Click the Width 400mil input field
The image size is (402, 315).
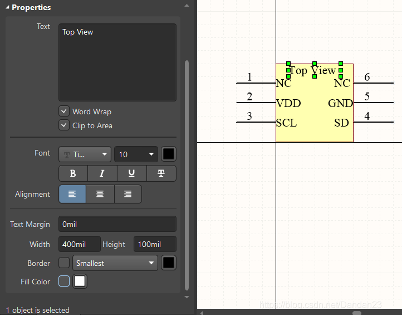tap(79, 244)
